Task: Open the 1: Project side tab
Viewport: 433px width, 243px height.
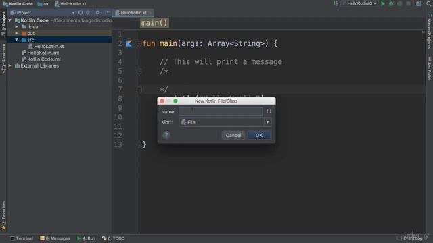Action: tap(3, 24)
